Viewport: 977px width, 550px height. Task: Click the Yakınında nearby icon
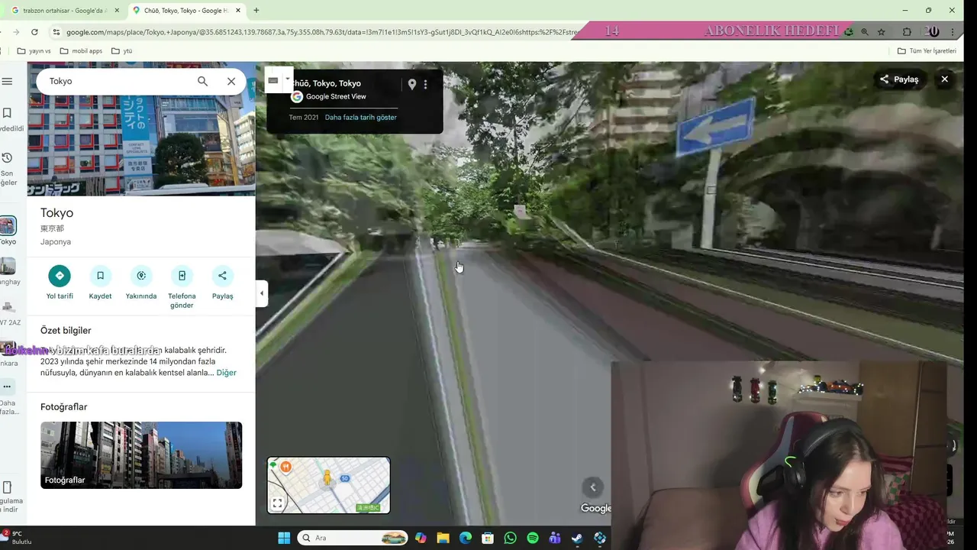(141, 276)
